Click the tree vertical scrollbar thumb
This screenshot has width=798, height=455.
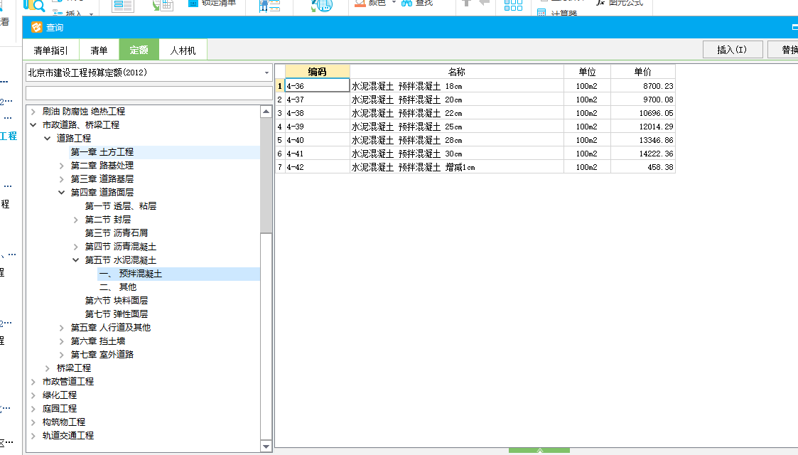coord(266,175)
